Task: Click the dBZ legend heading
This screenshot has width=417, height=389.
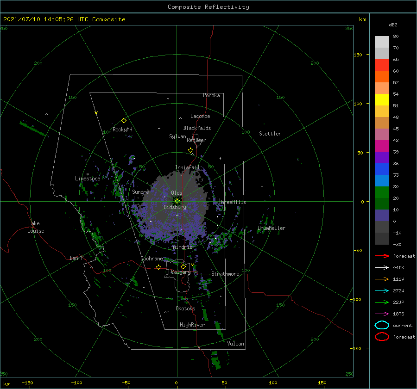Action: [x=393, y=25]
